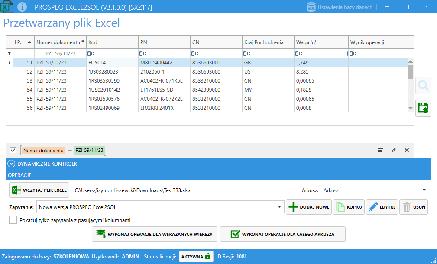This screenshot has width=437, height=264.
Task: Select cell AC0402FR-071K5L
Action: (165, 81)
